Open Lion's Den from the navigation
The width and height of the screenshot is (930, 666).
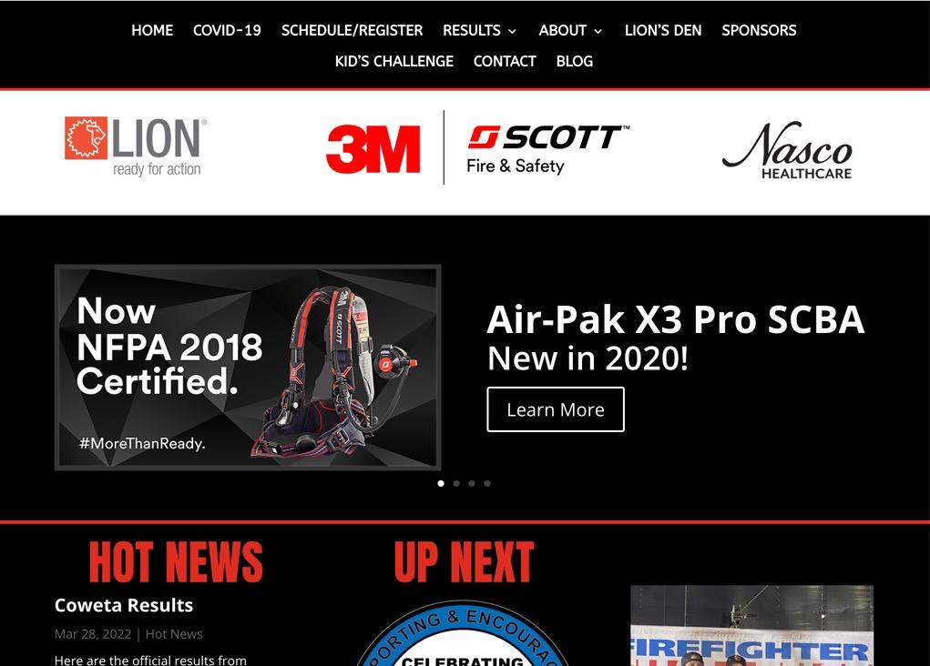click(662, 30)
